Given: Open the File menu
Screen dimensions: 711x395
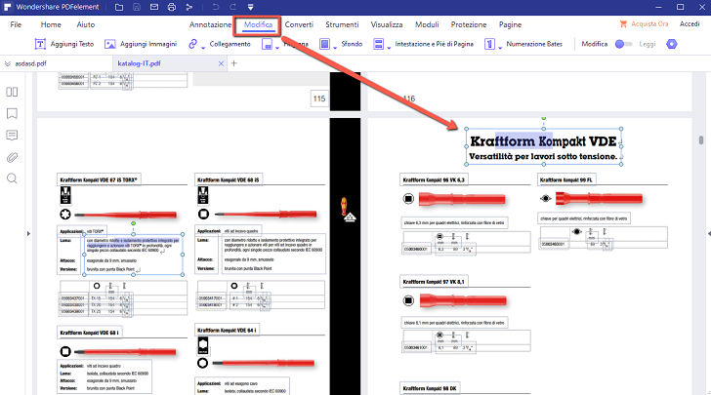Looking at the screenshot, I should (x=16, y=24).
